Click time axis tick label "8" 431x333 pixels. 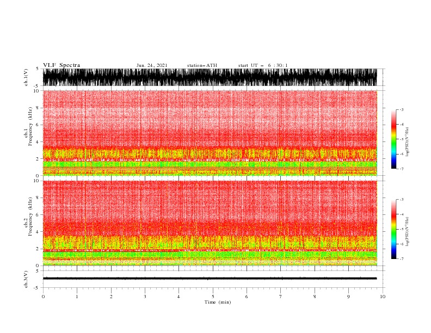(x=315, y=297)
